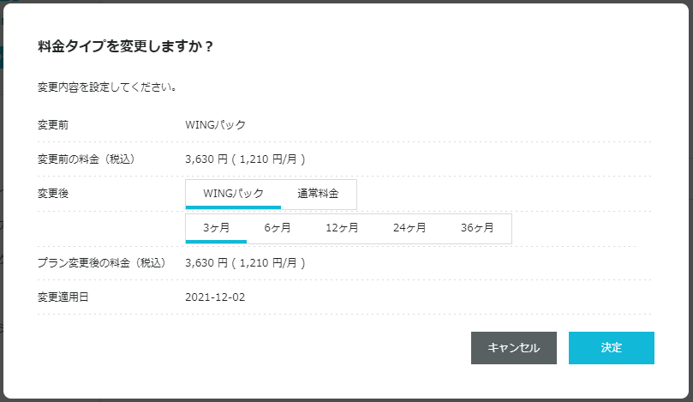
Task: Pick the 12ヶ月 contract period
Action: coord(341,228)
